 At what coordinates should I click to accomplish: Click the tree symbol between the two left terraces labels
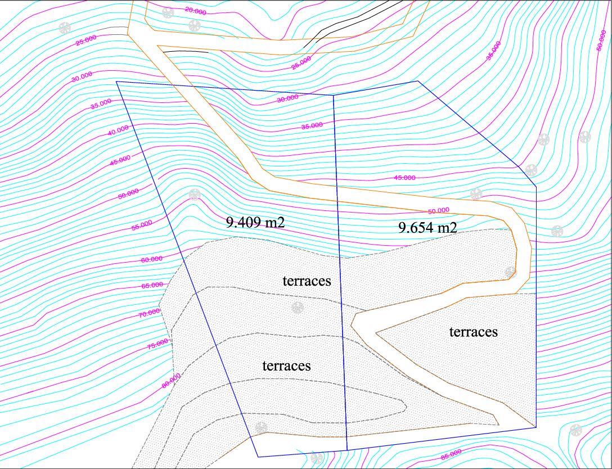(298, 308)
